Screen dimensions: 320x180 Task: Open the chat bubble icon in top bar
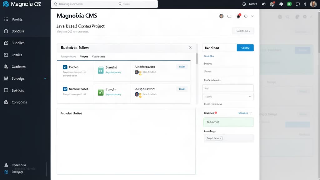(281, 4)
